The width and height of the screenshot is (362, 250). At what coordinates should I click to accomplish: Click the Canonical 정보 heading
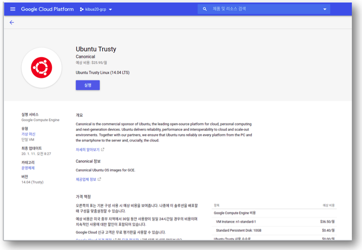click(88, 161)
